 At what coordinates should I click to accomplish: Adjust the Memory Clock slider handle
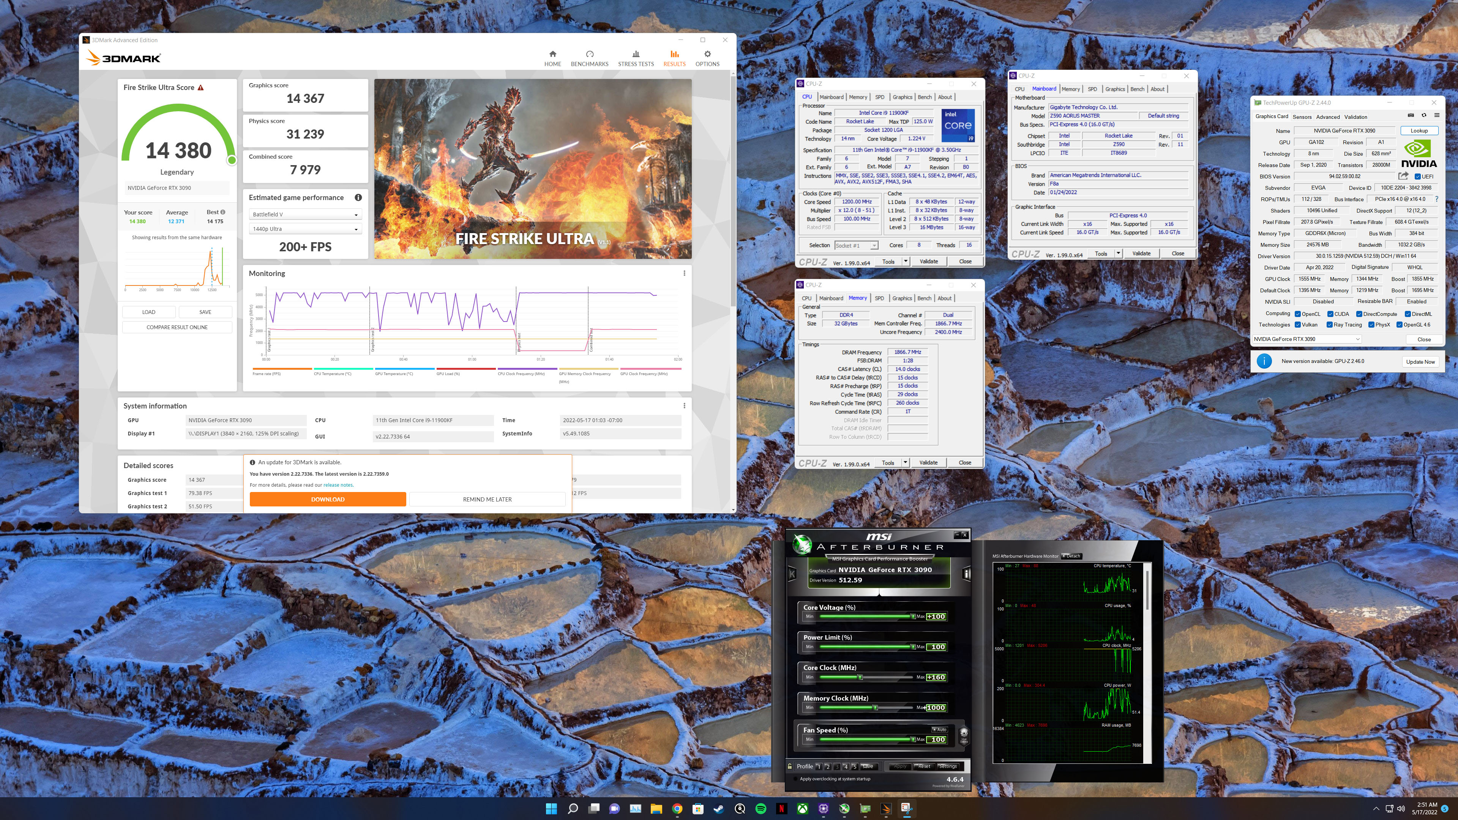876,708
